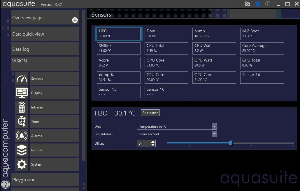This screenshot has width=300, height=191.
Task: Select the pump rpm sensor tile
Action: 214,34
